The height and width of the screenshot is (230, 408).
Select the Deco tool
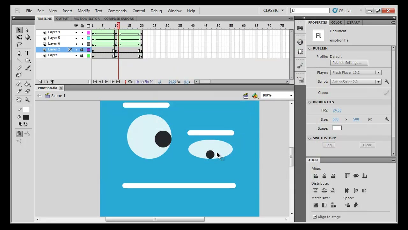point(19,75)
